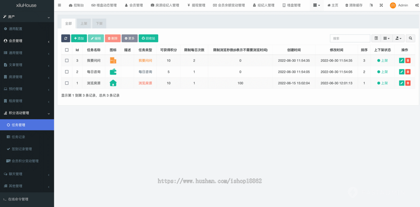Click the magnifier search icon next to search box
Image resolution: width=420 pixels, height=207 pixels.
(410, 39)
